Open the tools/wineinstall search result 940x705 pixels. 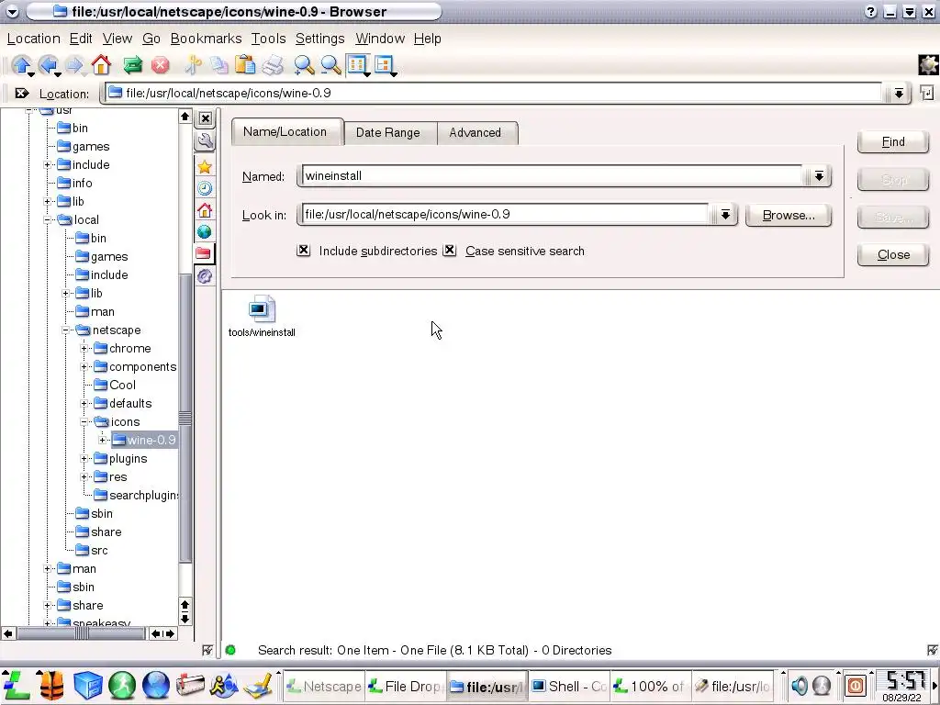click(262, 316)
